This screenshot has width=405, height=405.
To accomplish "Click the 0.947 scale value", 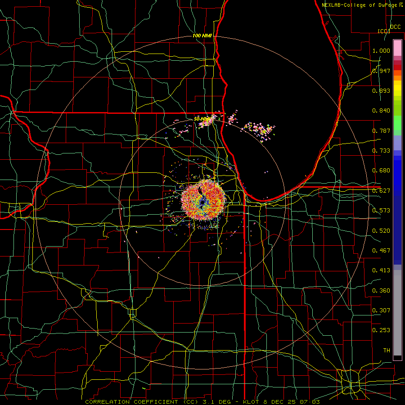I will pyautogui.click(x=381, y=71).
